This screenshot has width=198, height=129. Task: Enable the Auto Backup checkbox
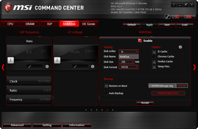pyautogui.click(x=106, y=93)
